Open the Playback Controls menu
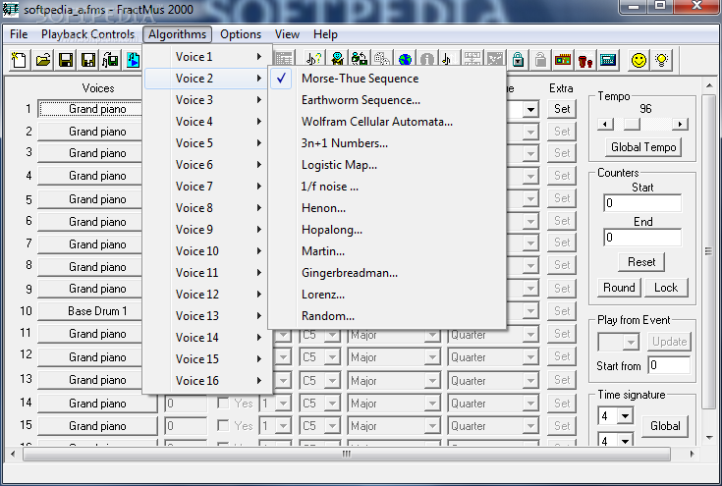The height and width of the screenshot is (486, 722). [88, 34]
